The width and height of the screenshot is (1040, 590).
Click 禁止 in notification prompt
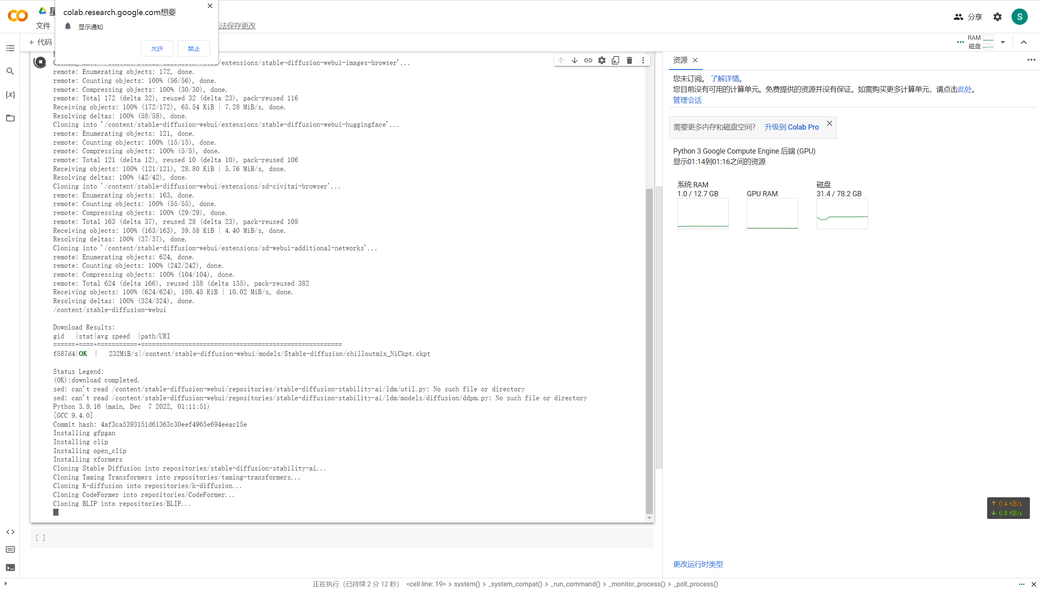[x=194, y=48]
